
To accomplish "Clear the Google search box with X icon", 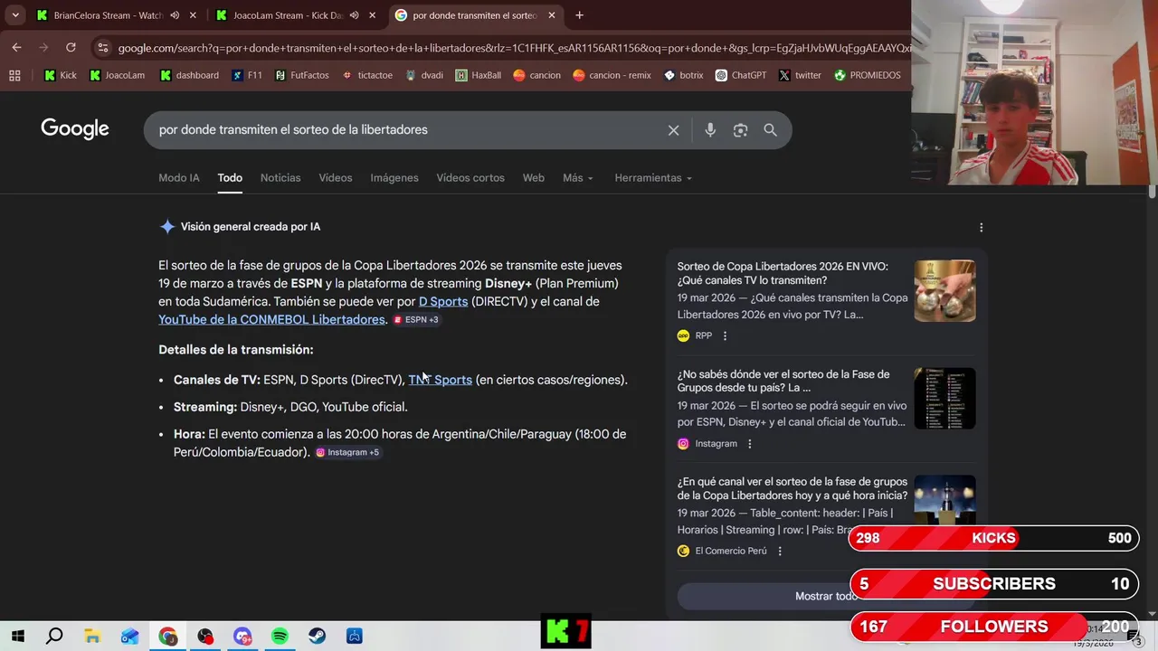I will point(673,130).
